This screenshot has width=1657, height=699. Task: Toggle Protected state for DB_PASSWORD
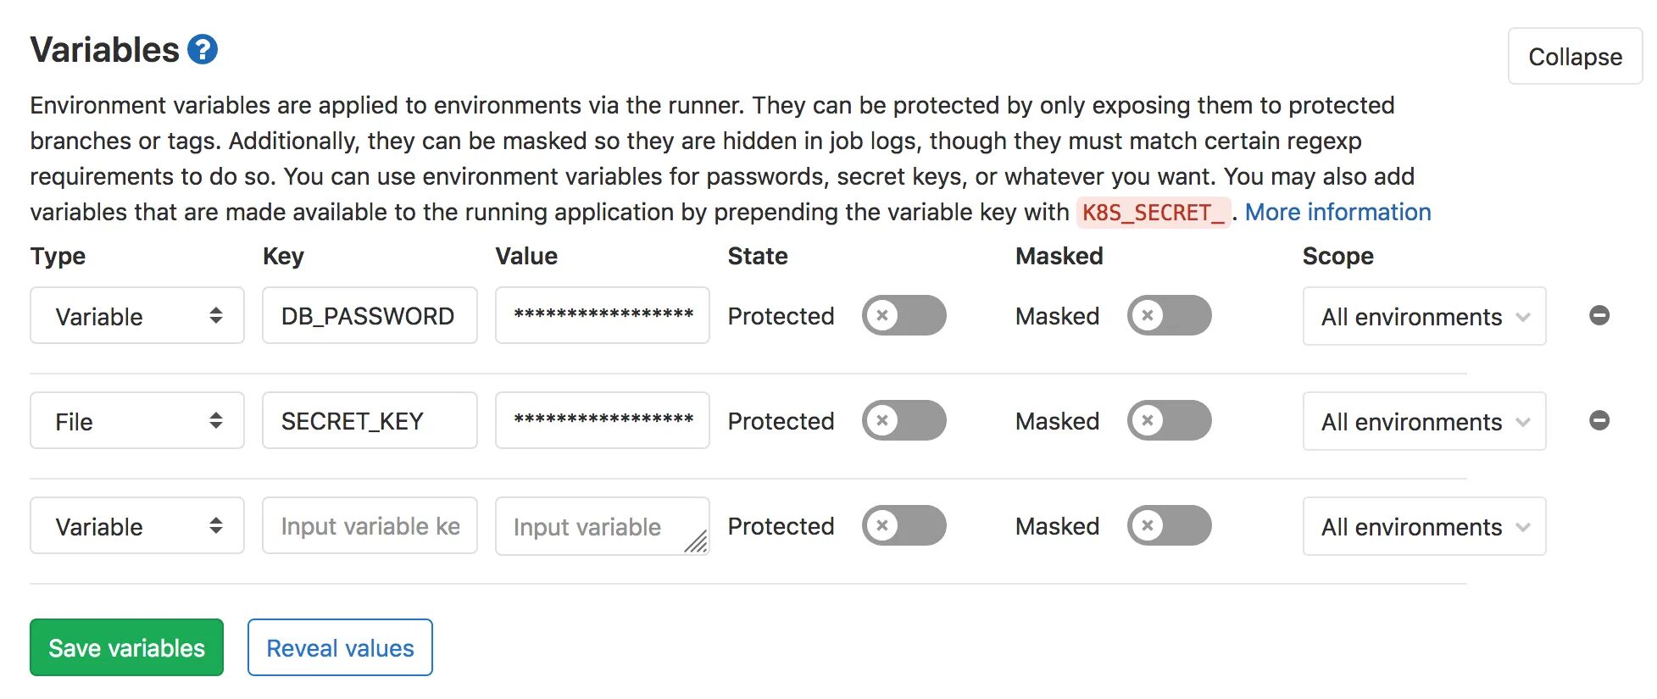904,315
